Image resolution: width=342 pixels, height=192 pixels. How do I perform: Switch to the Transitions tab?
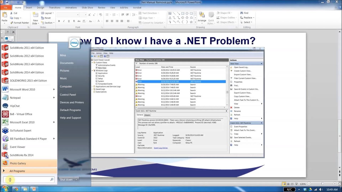(x=55, y=8)
